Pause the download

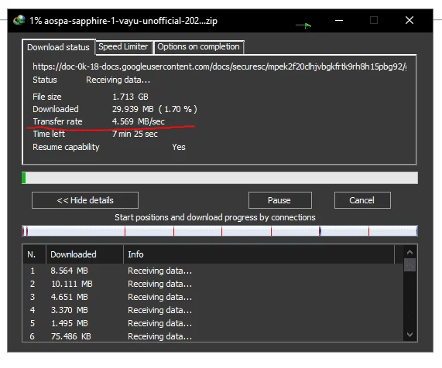(x=280, y=200)
